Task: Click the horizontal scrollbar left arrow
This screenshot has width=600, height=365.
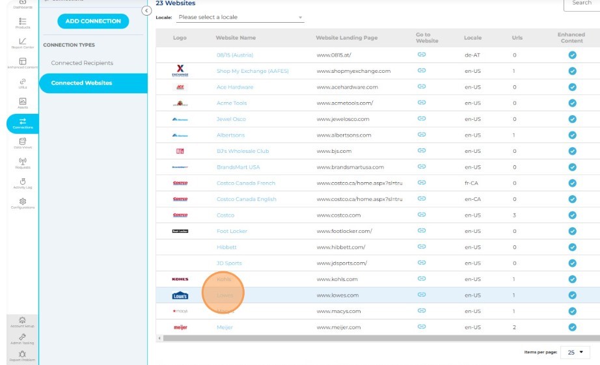Action: (x=159, y=338)
